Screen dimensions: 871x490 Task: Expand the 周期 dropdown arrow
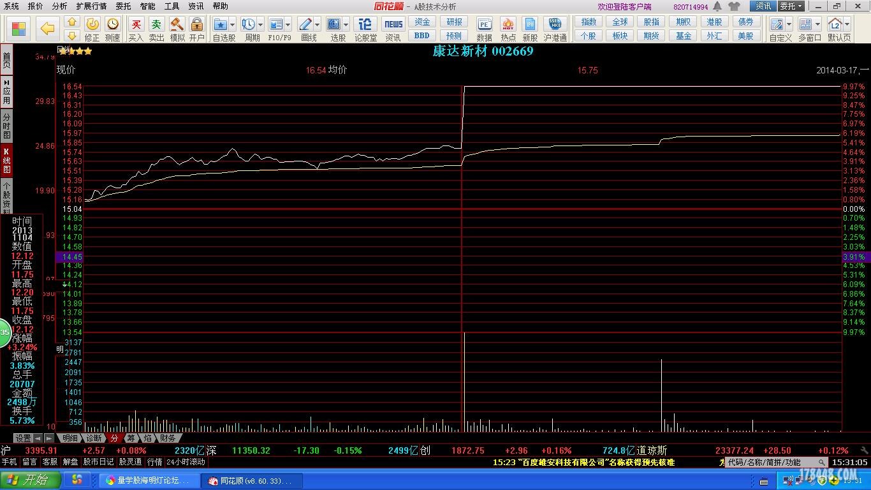click(x=260, y=25)
